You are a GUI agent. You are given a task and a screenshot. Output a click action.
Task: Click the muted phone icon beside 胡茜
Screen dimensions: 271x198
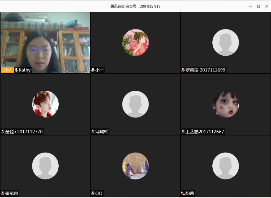point(183,193)
